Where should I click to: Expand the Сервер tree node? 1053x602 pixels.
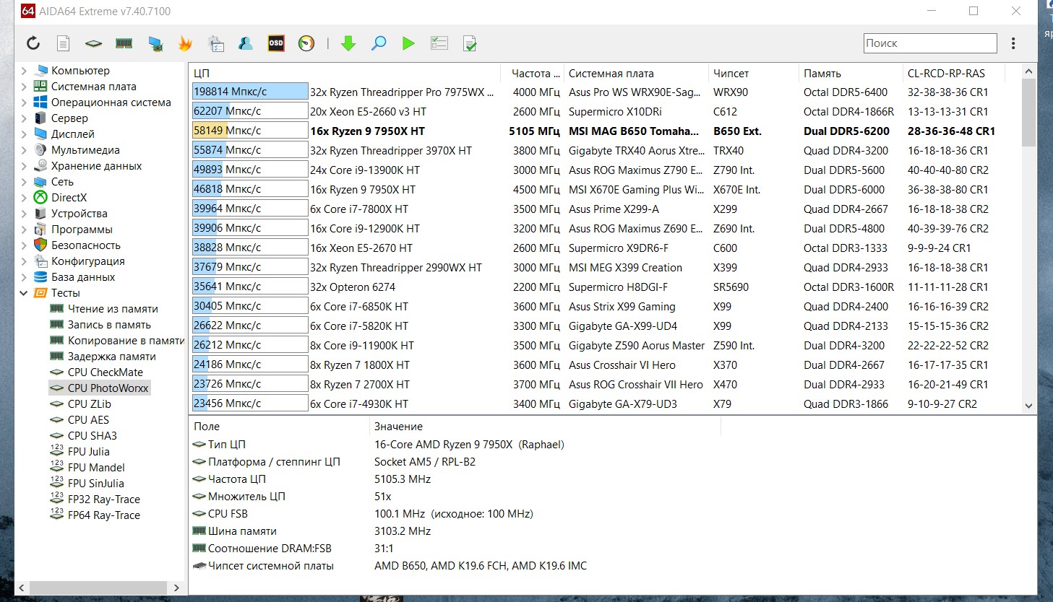(x=24, y=118)
